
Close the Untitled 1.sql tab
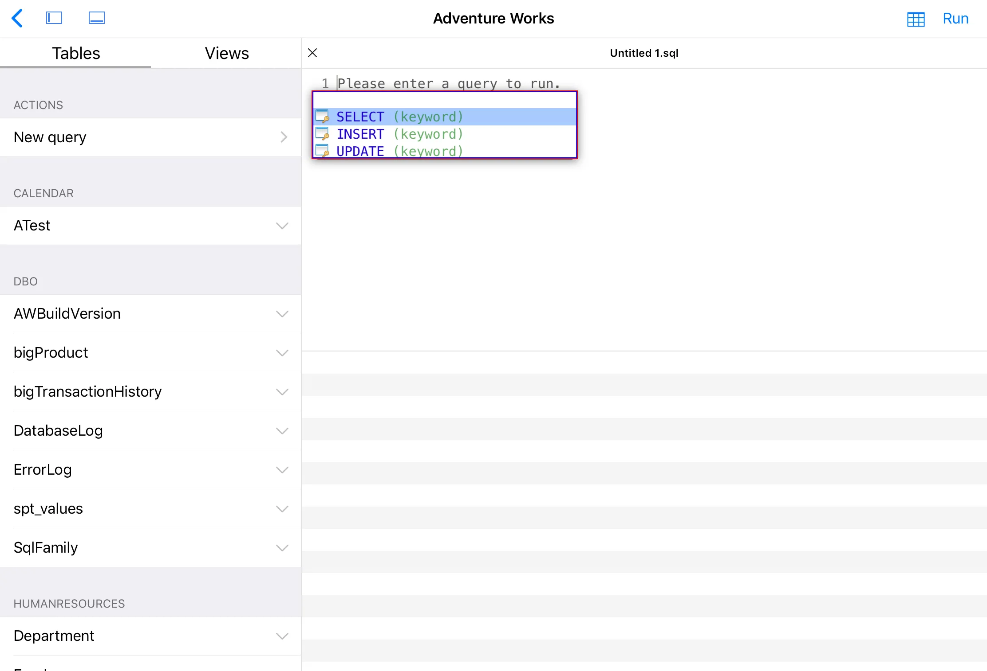(312, 53)
